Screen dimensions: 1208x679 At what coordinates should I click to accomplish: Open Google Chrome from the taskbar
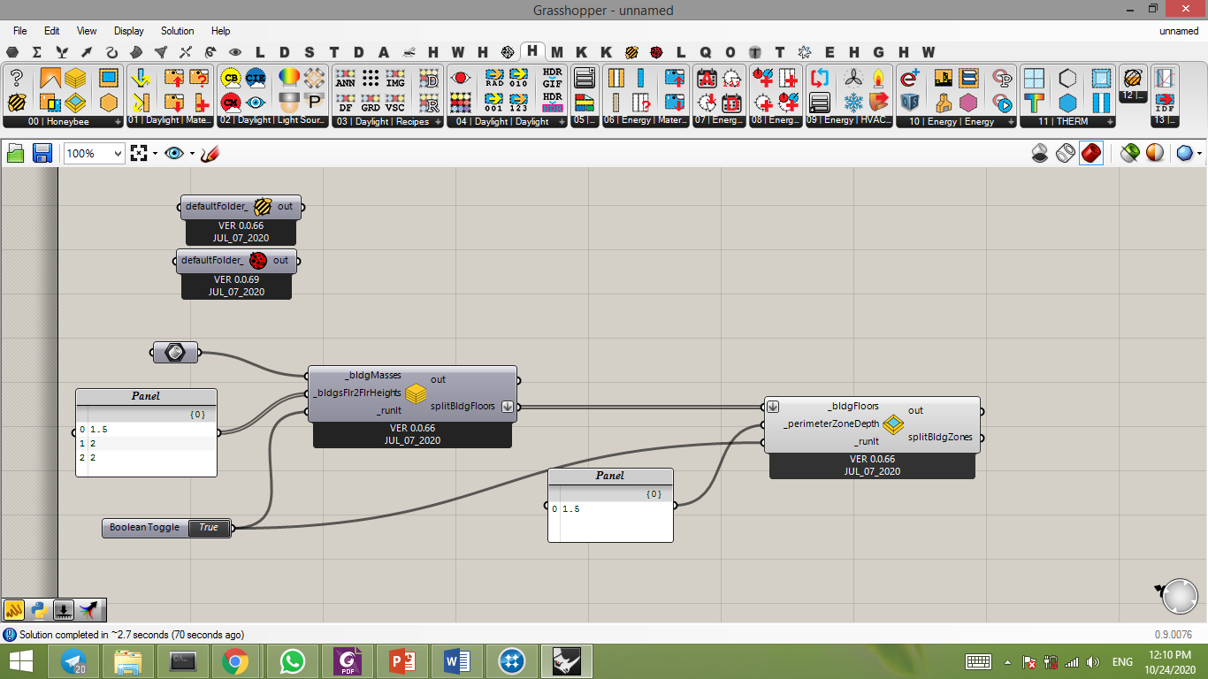(235, 661)
